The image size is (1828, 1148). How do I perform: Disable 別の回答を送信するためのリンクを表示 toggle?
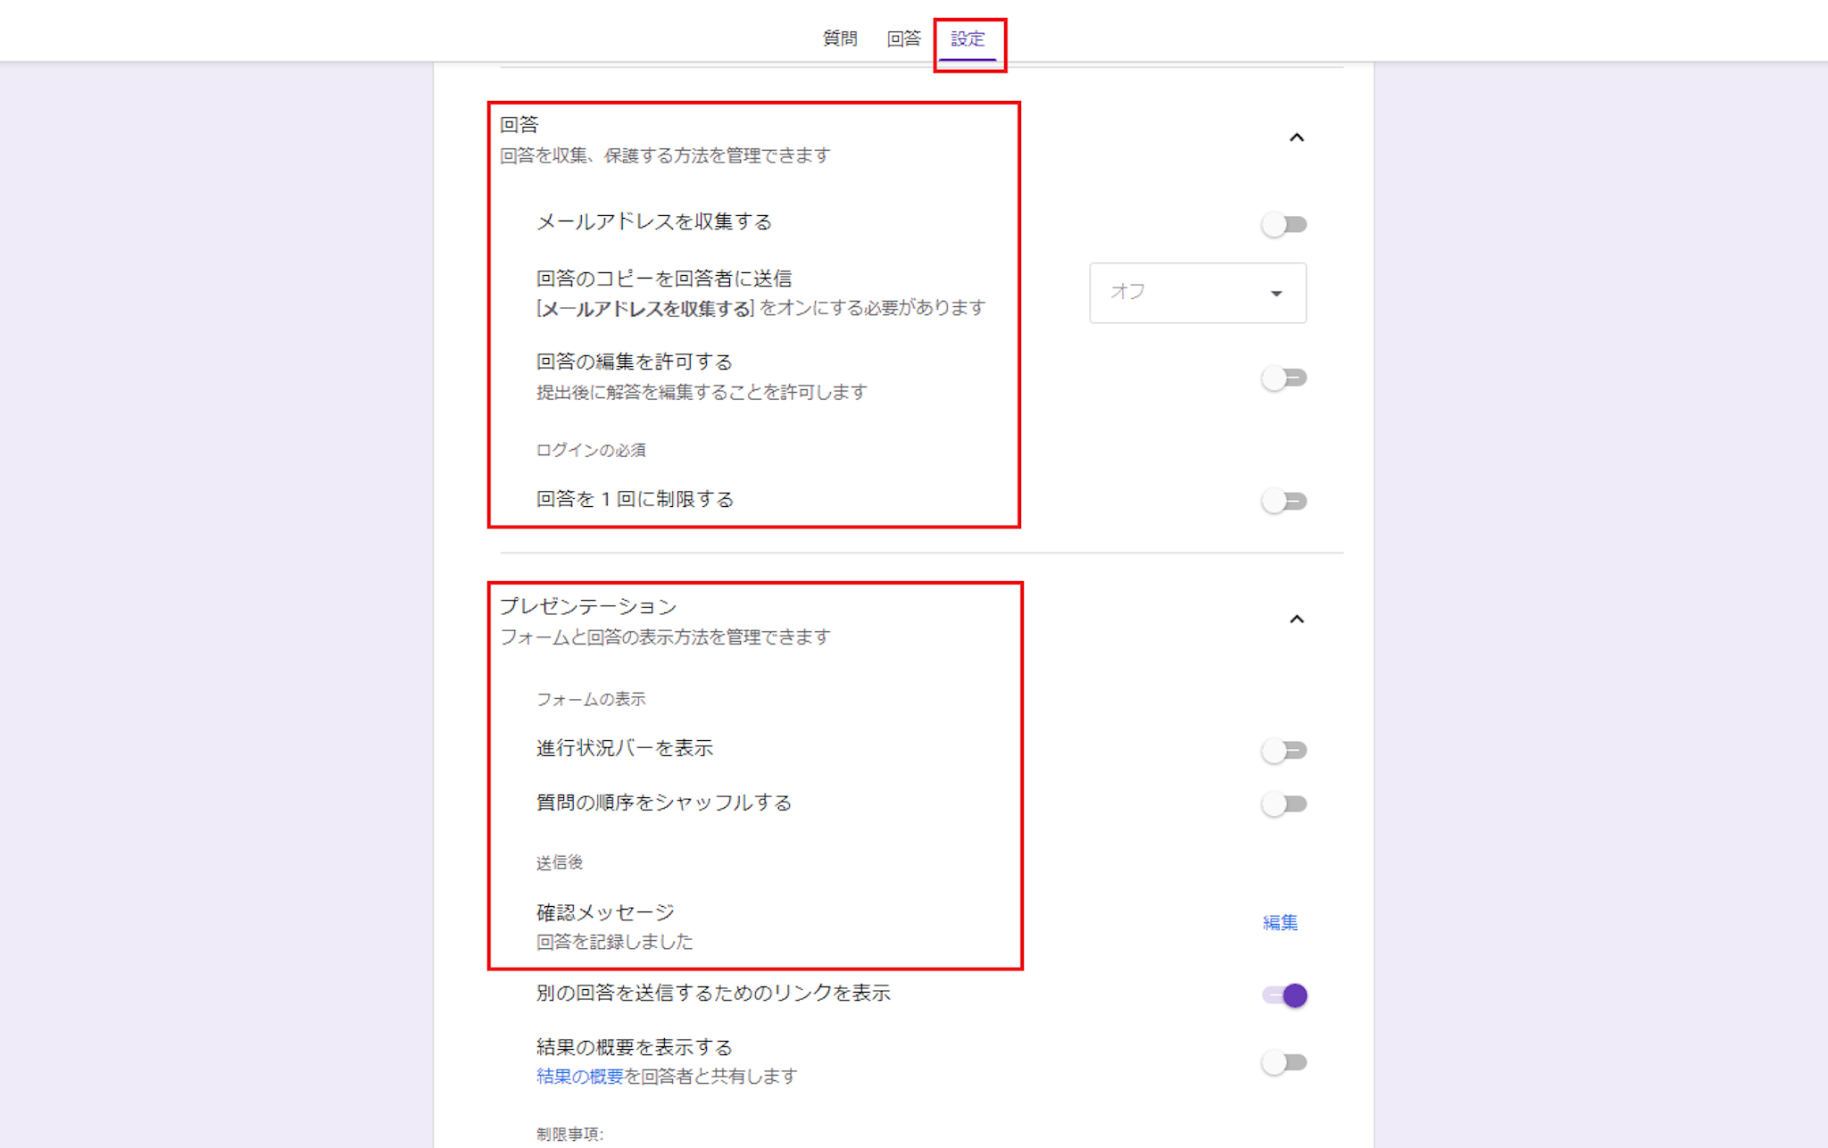pos(1285,994)
